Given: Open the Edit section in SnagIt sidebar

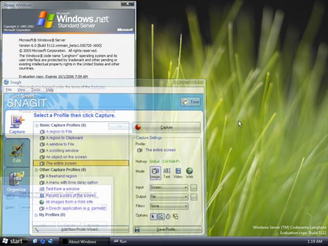Looking at the screenshot, I should tap(17, 153).
